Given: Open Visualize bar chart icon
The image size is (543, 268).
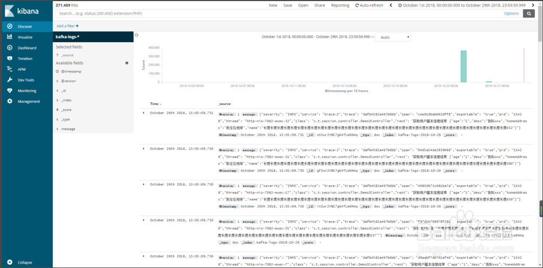Looking at the screenshot, I should [x=10, y=37].
